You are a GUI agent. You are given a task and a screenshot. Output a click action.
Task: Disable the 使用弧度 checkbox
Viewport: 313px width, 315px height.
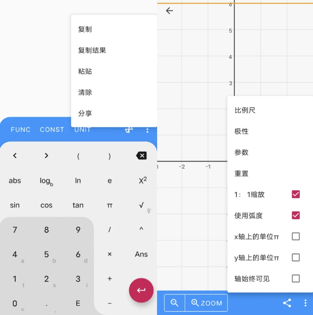point(295,216)
